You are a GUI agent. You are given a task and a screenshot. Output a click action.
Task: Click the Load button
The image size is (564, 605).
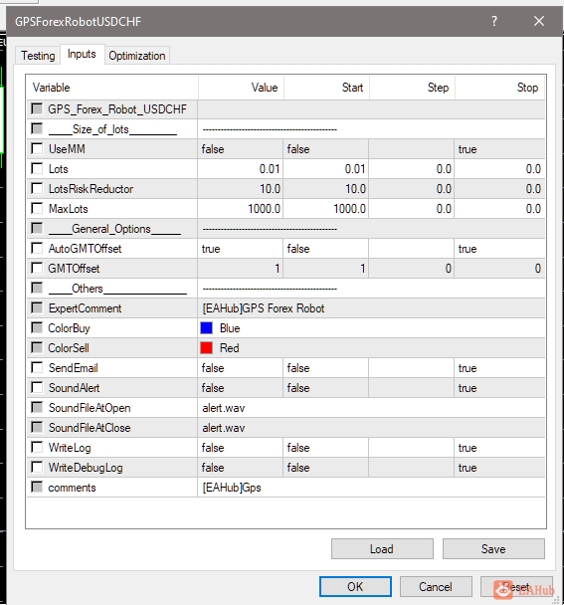(x=382, y=548)
